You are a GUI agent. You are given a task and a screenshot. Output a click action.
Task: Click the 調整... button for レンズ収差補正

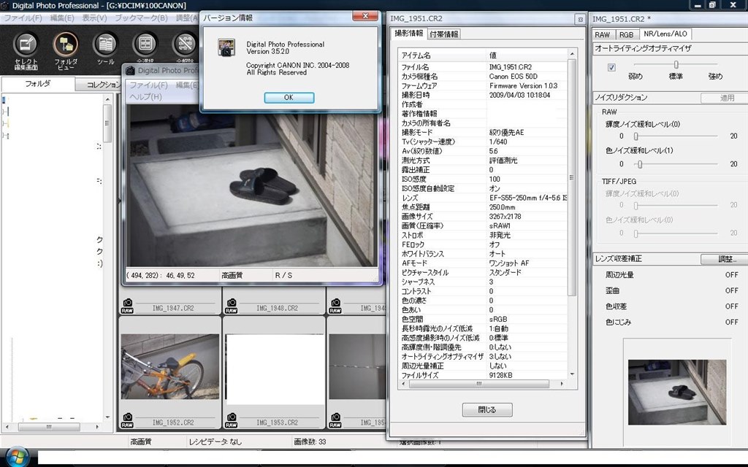[726, 259]
